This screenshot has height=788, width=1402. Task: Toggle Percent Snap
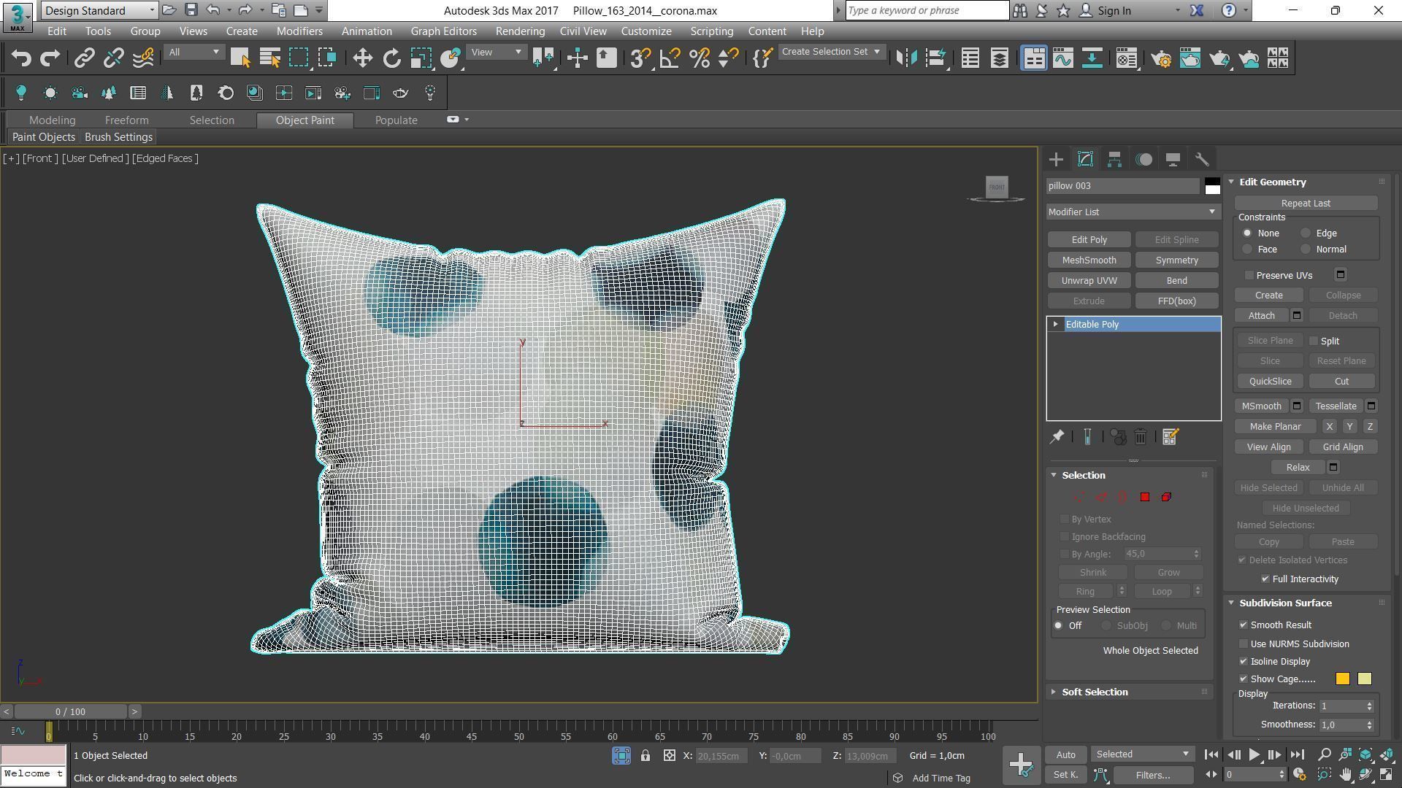point(699,58)
